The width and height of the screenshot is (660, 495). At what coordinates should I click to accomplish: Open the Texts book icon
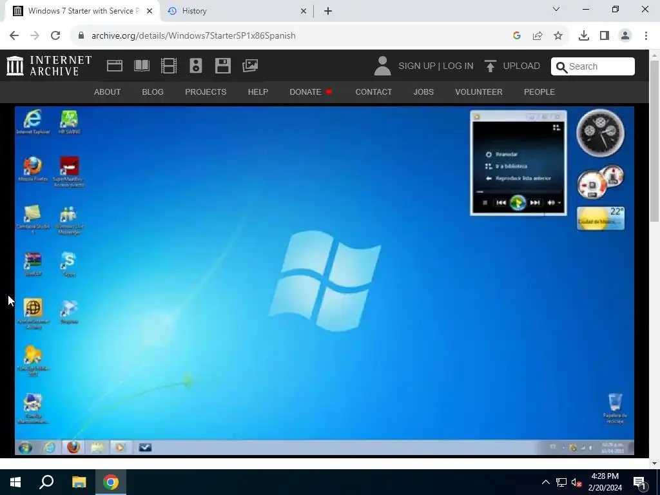click(x=142, y=66)
